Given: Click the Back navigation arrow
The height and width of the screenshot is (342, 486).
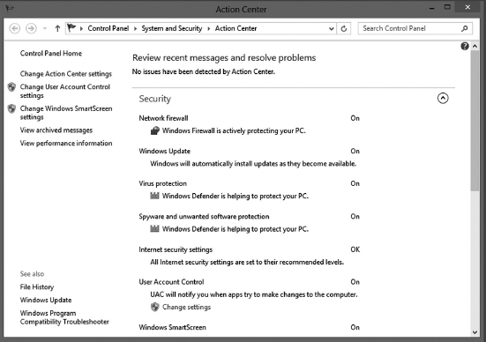Looking at the screenshot, I should (x=15, y=28).
